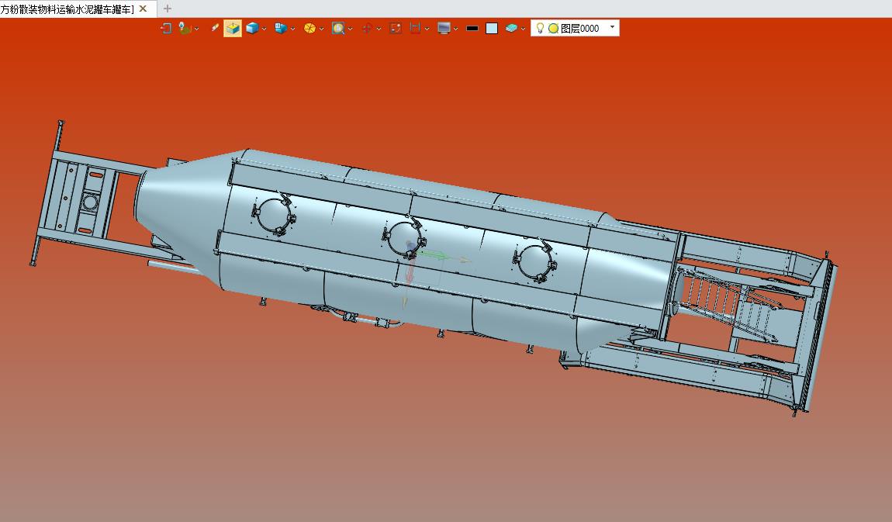Image resolution: width=892 pixels, height=522 pixels.
Task: Expand the monitor display dropdown arrow
Action: [455, 29]
